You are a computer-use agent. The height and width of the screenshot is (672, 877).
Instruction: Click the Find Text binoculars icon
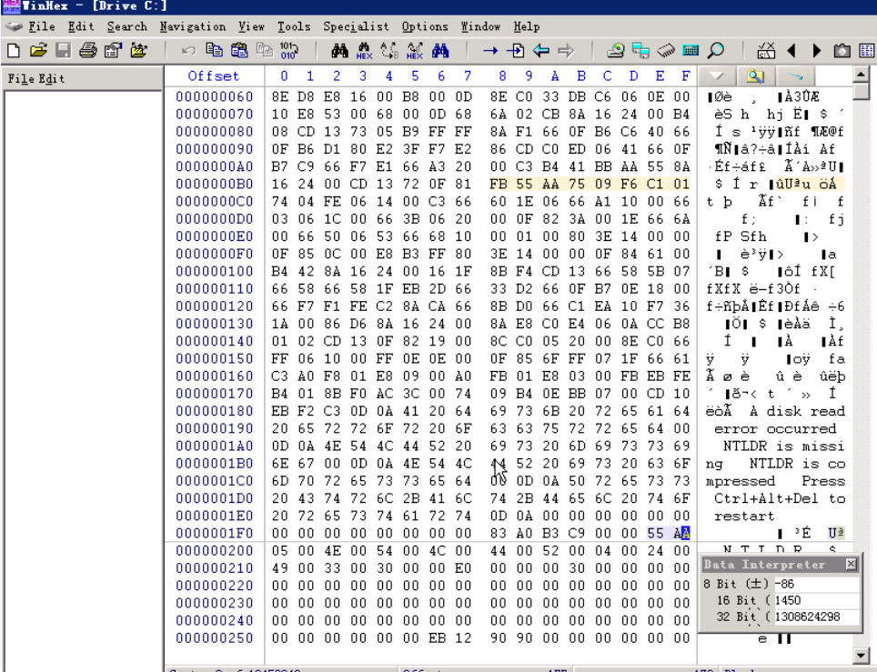coord(339,51)
